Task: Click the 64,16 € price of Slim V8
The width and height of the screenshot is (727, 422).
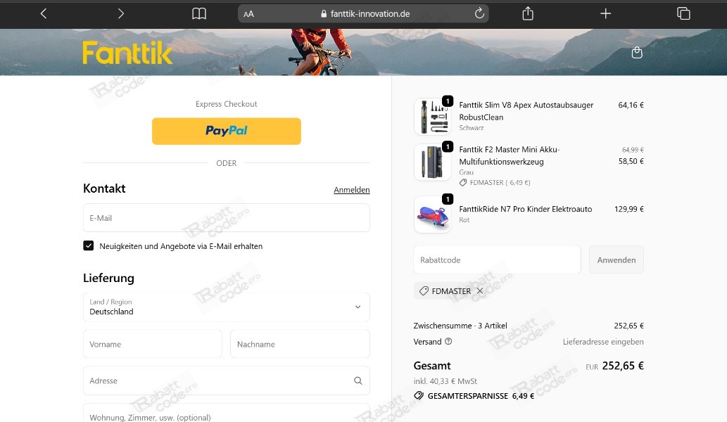Action: (x=631, y=105)
